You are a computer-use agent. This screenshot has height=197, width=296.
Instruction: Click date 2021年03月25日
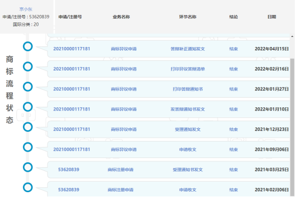pos(271,169)
